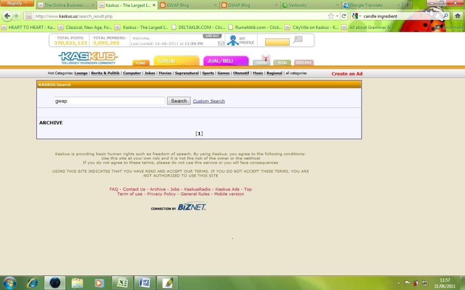
Task: Open the FORUM tab
Action: (x=176, y=61)
